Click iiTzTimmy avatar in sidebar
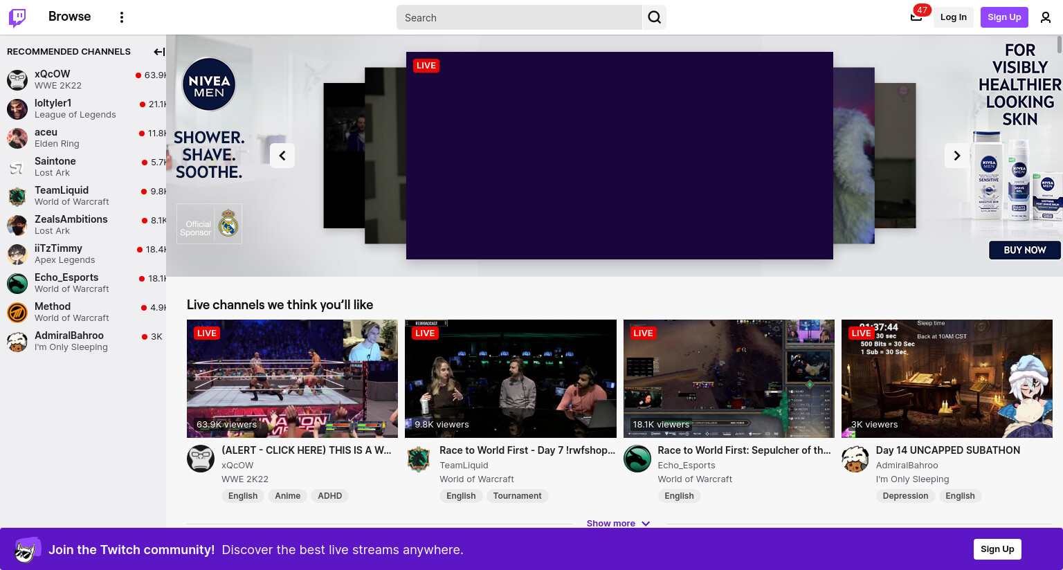The image size is (1063, 570). click(x=17, y=254)
